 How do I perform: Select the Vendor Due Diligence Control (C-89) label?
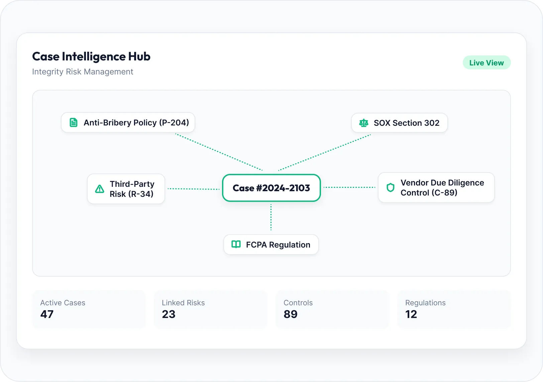point(442,187)
